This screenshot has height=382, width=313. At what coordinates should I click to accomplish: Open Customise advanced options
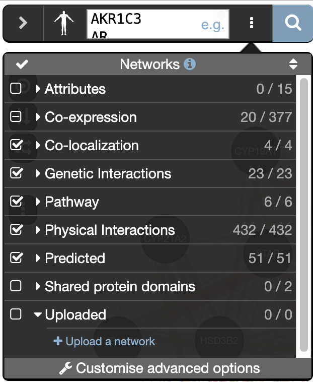pos(167,368)
